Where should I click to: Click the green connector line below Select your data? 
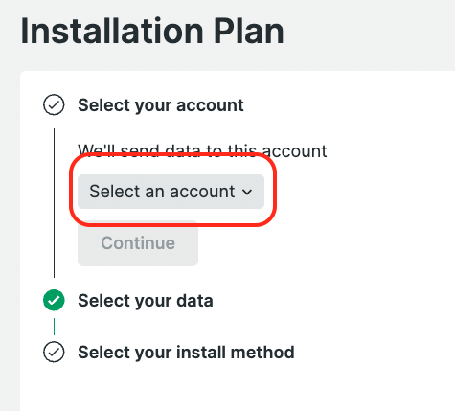(54, 327)
